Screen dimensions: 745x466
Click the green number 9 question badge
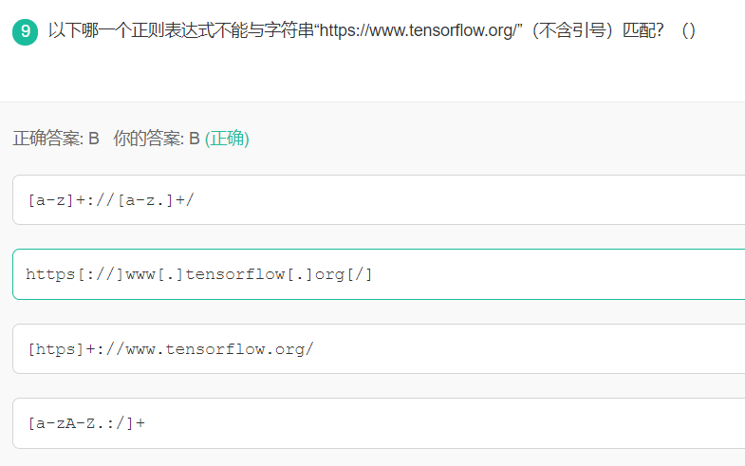[25, 31]
